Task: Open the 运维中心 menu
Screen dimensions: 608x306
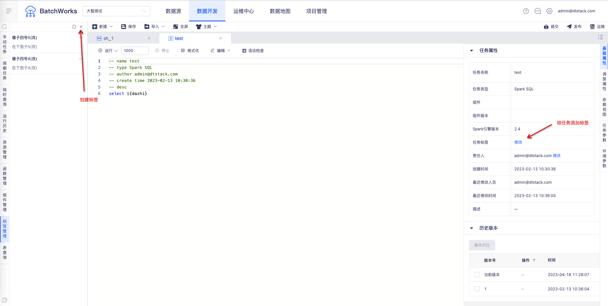Action: (x=244, y=11)
